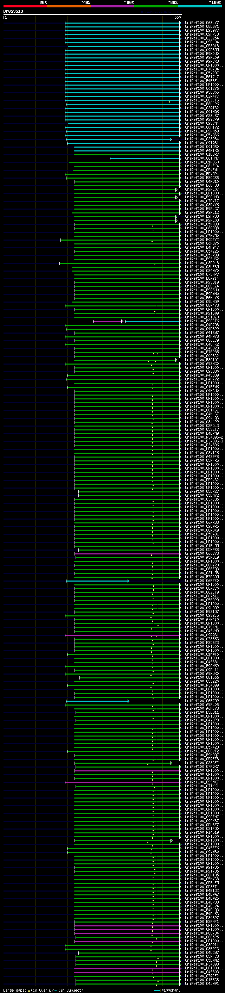The height and width of the screenshot is (993, 225).
Task: Select the BP053513 query sequence label
Action: 13,11
